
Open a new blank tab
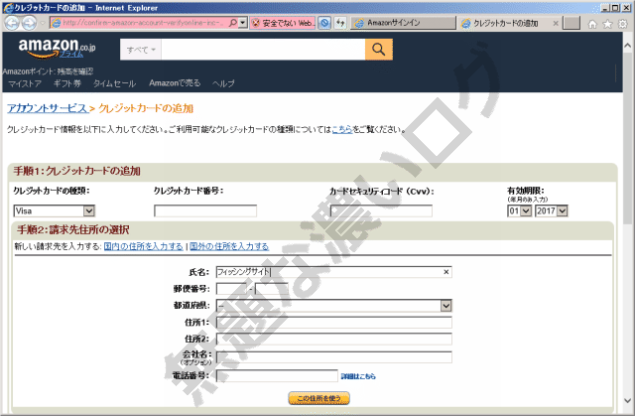(571, 23)
